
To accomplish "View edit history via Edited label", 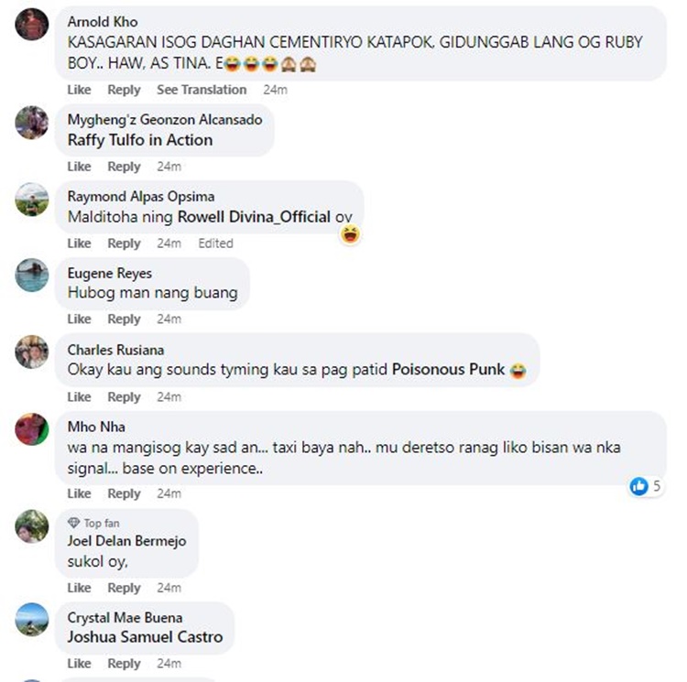I will tap(215, 244).
